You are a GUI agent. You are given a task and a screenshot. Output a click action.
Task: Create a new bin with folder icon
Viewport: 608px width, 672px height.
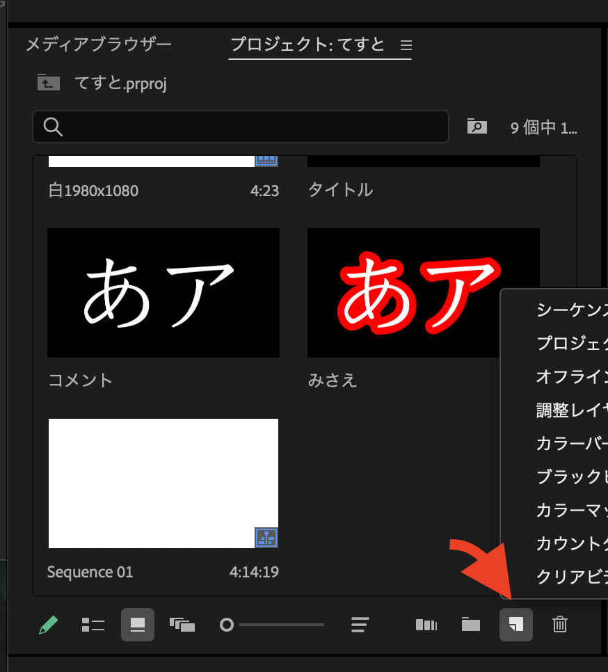coord(471,624)
